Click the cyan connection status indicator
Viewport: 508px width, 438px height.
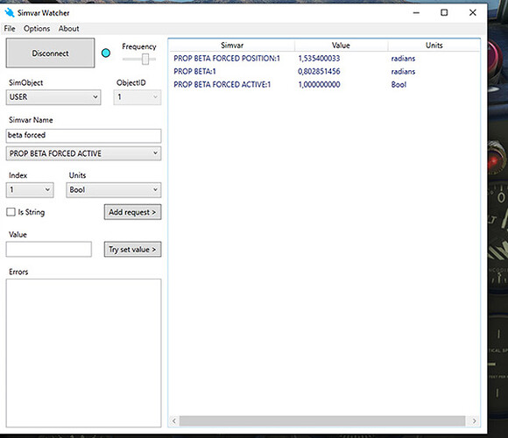tap(106, 53)
